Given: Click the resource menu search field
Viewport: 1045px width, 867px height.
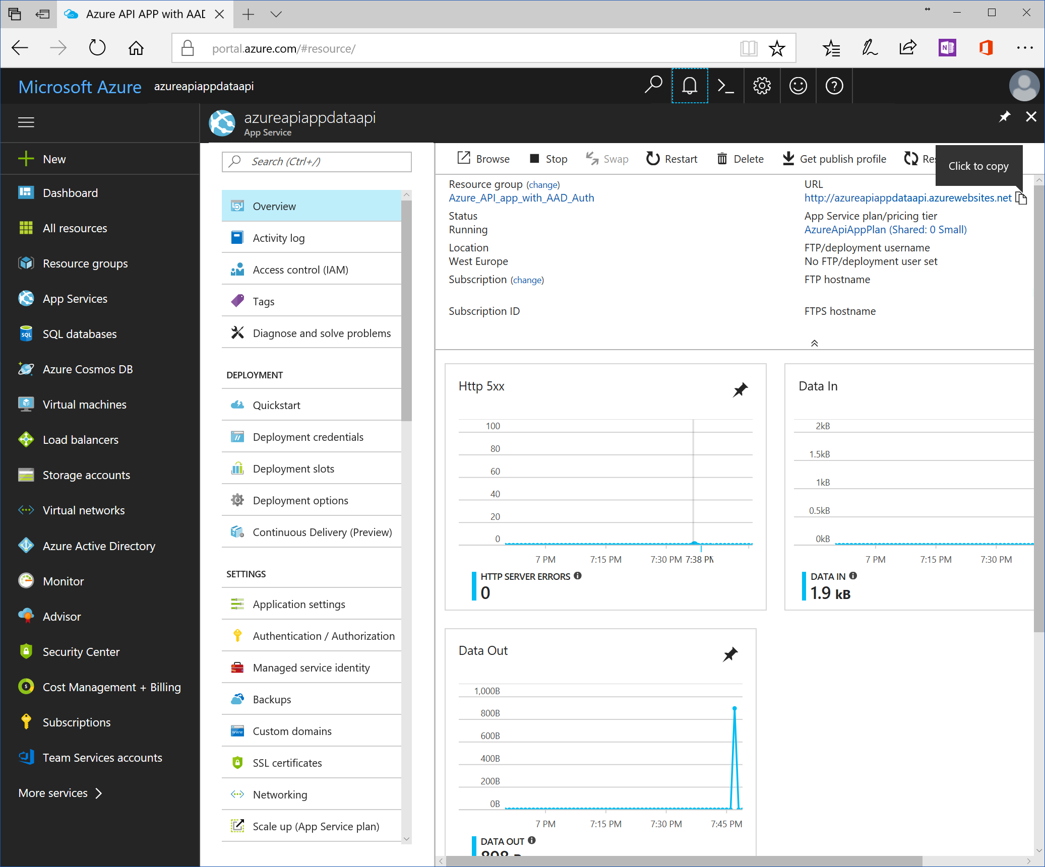Looking at the screenshot, I should (x=317, y=161).
